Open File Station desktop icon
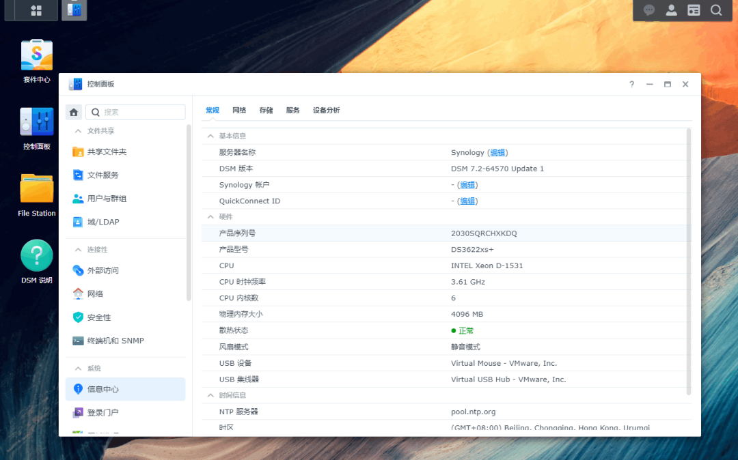 (x=37, y=195)
